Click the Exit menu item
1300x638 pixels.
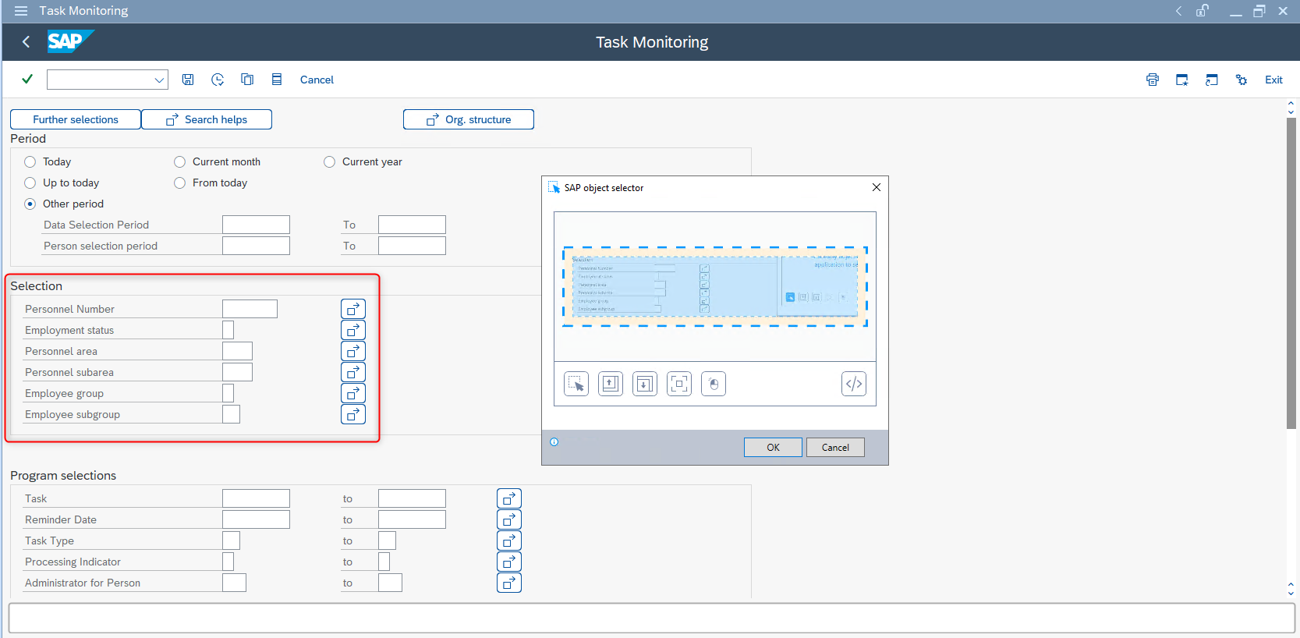click(x=1273, y=80)
